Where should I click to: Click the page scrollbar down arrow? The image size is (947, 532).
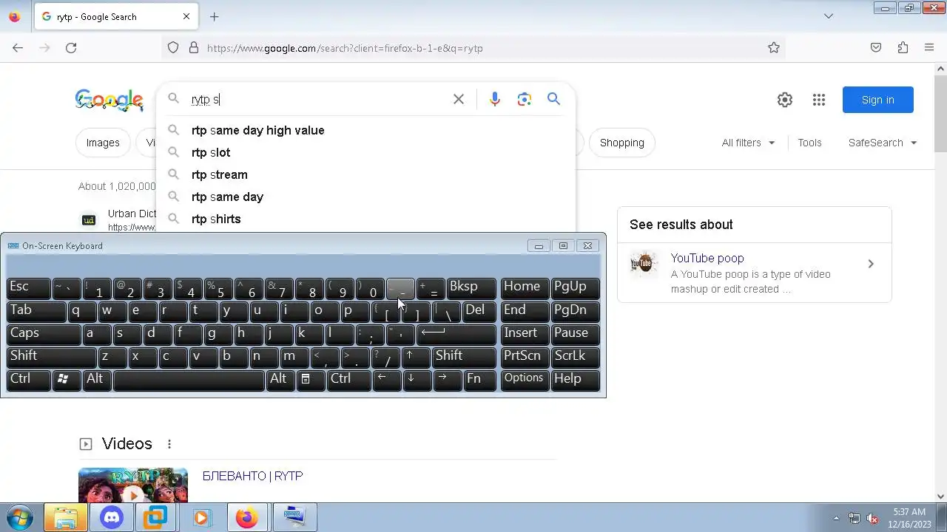tap(941, 497)
